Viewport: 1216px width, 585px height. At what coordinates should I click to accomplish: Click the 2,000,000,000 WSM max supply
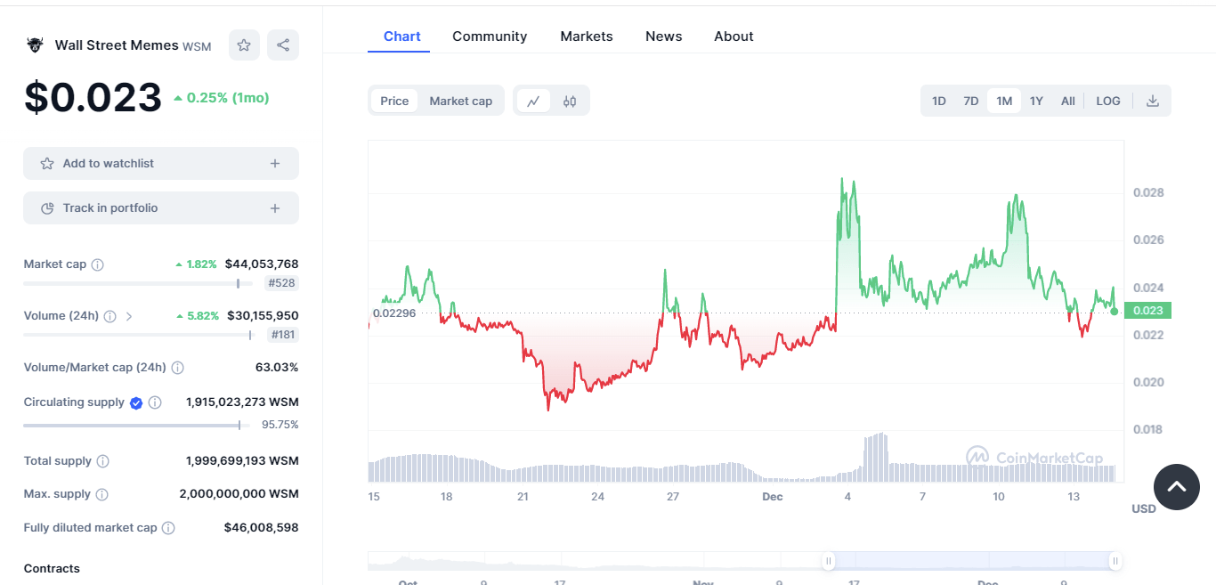pyautogui.click(x=239, y=494)
